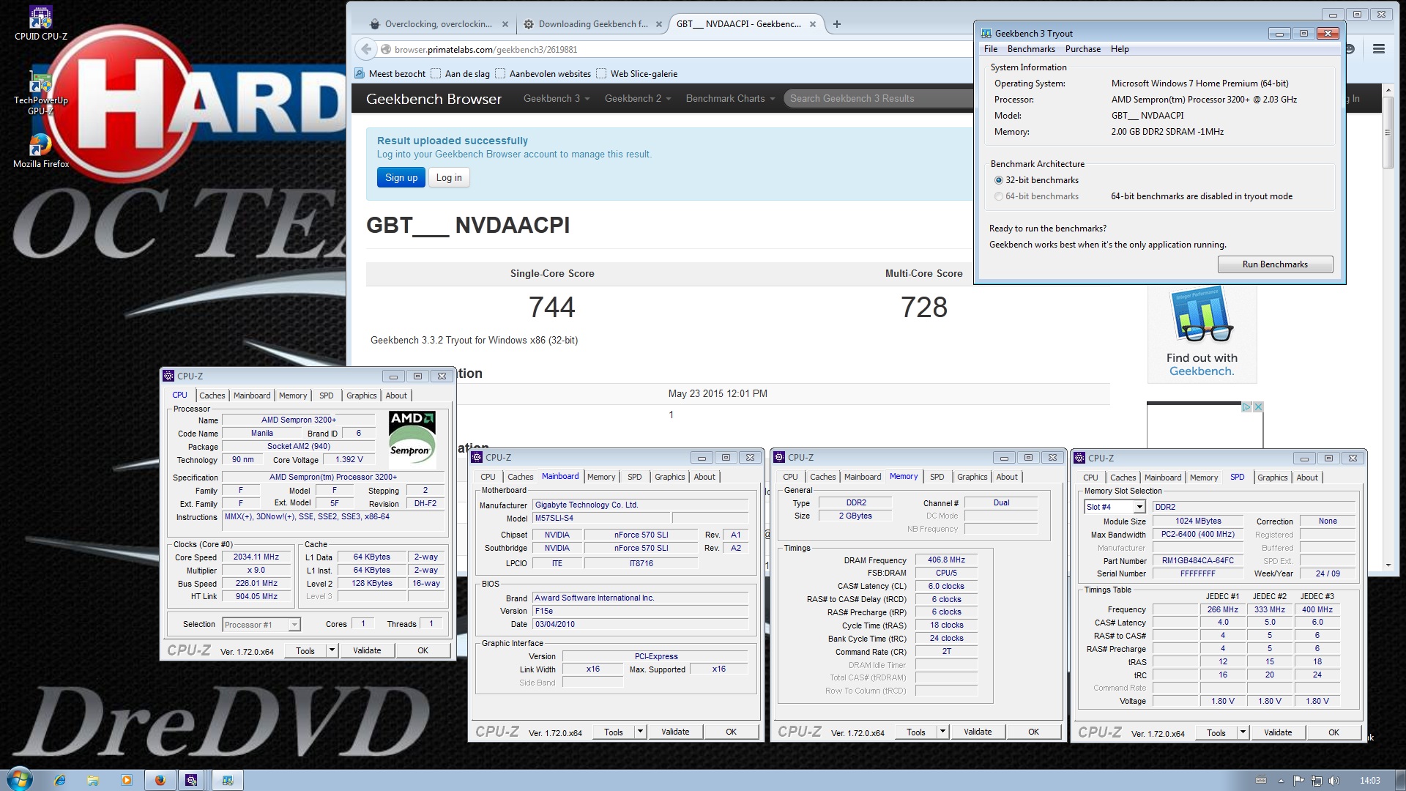The height and width of the screenshot is (791, 1406).
Task: Click the browser address bar URL
Action: point(486,50)
